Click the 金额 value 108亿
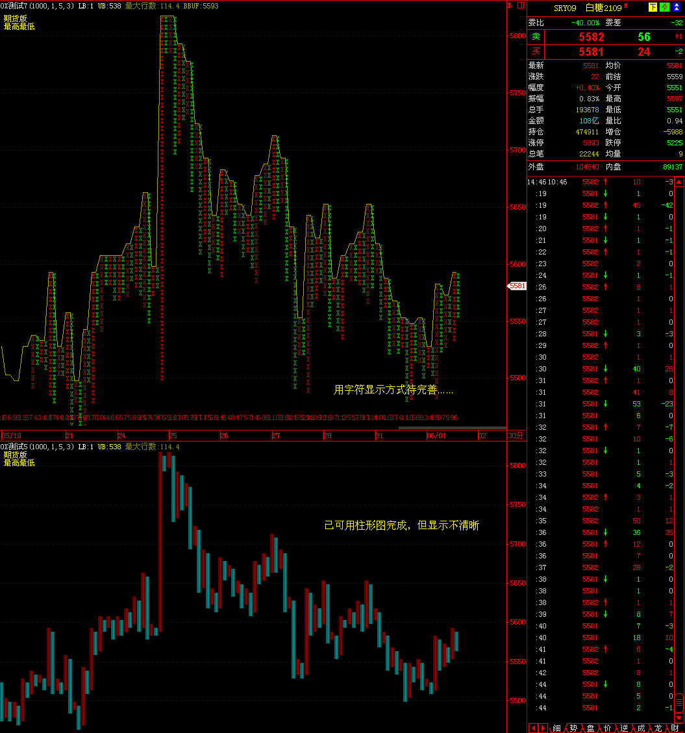This screenshot has width=685, height=733. [x=589, y=121]
